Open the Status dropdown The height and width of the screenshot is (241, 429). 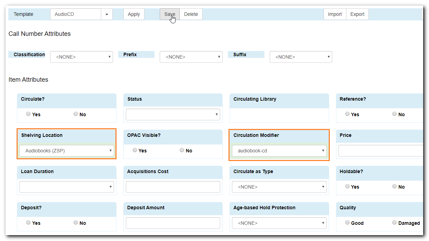(173, 114)
